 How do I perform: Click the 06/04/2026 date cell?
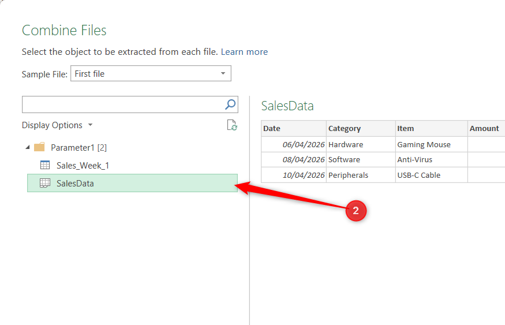(293, 144)
